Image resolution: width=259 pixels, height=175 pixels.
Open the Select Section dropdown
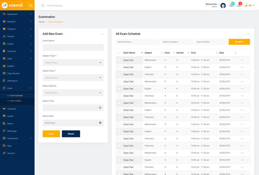pyautogui.click(x=73, y=93)
